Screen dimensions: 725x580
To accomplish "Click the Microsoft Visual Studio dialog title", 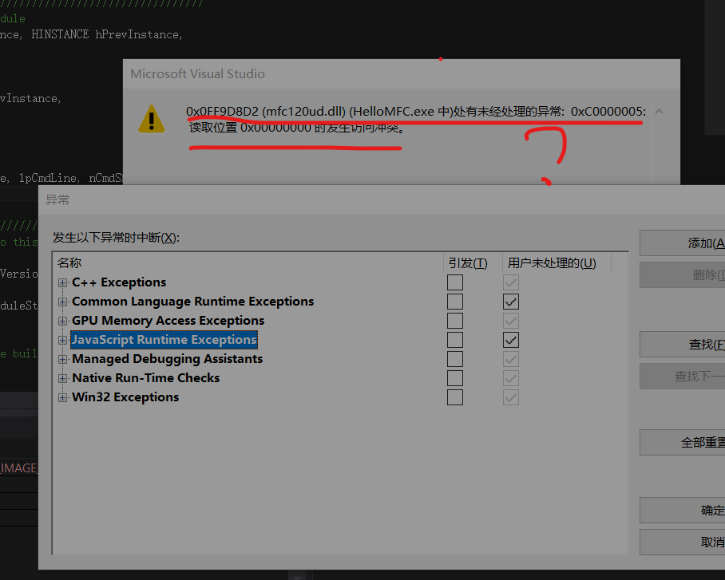I will click(x=197, y=74).
